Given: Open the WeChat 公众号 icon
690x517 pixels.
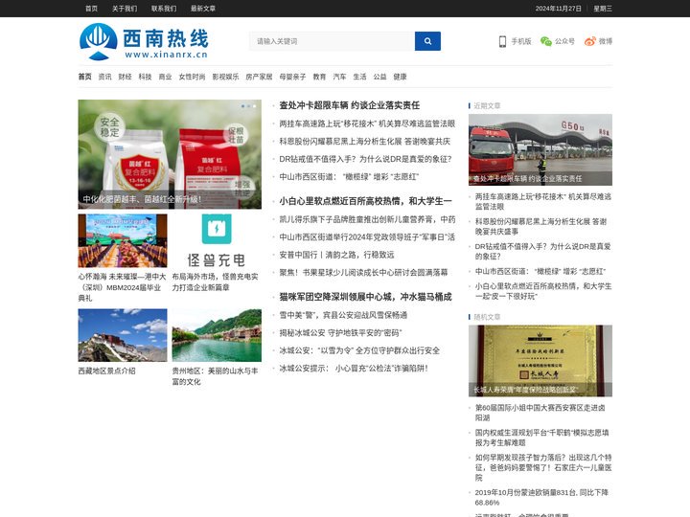Looking at the screenshot, I should (x=546, y=41).
